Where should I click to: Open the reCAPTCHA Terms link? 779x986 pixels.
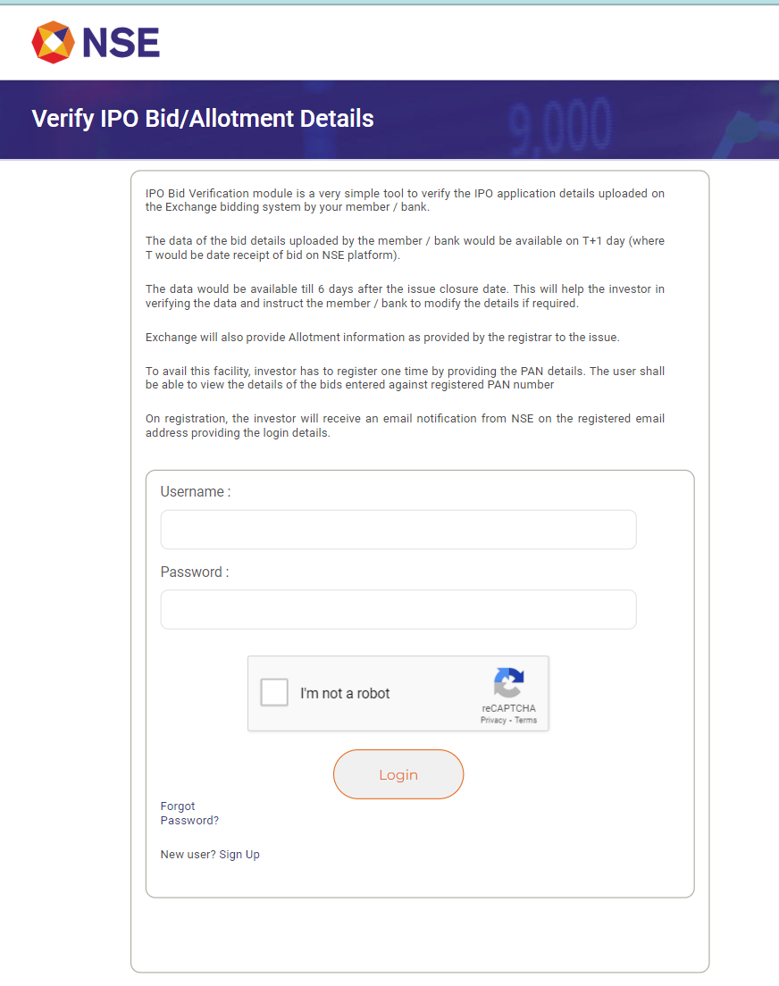click(x=526, y=720)
